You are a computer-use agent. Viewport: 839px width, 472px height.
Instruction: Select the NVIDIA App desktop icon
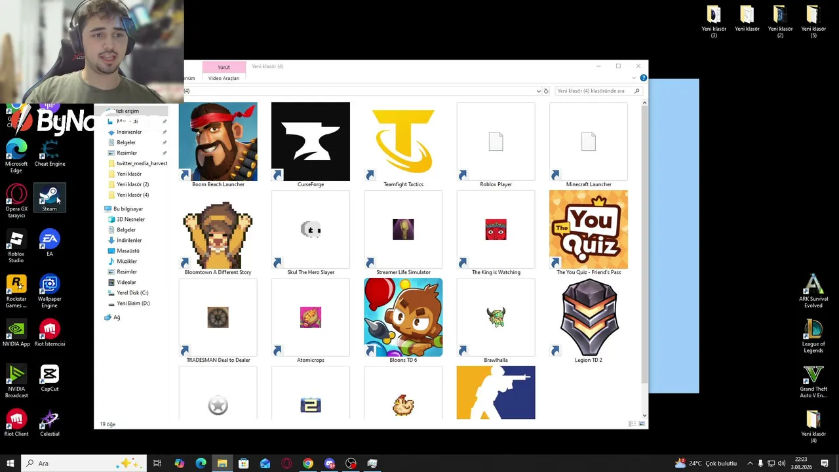(16, 333)
